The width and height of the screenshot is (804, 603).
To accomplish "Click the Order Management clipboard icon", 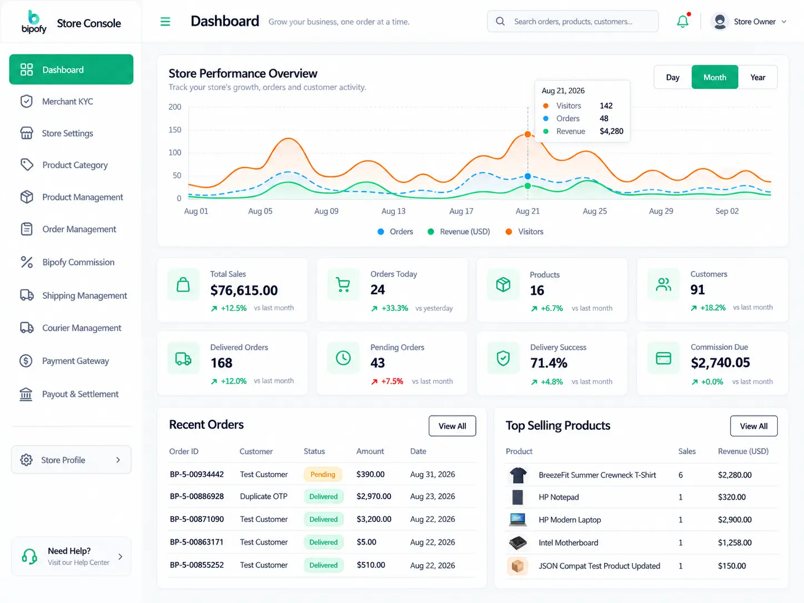I will (26, 229).
